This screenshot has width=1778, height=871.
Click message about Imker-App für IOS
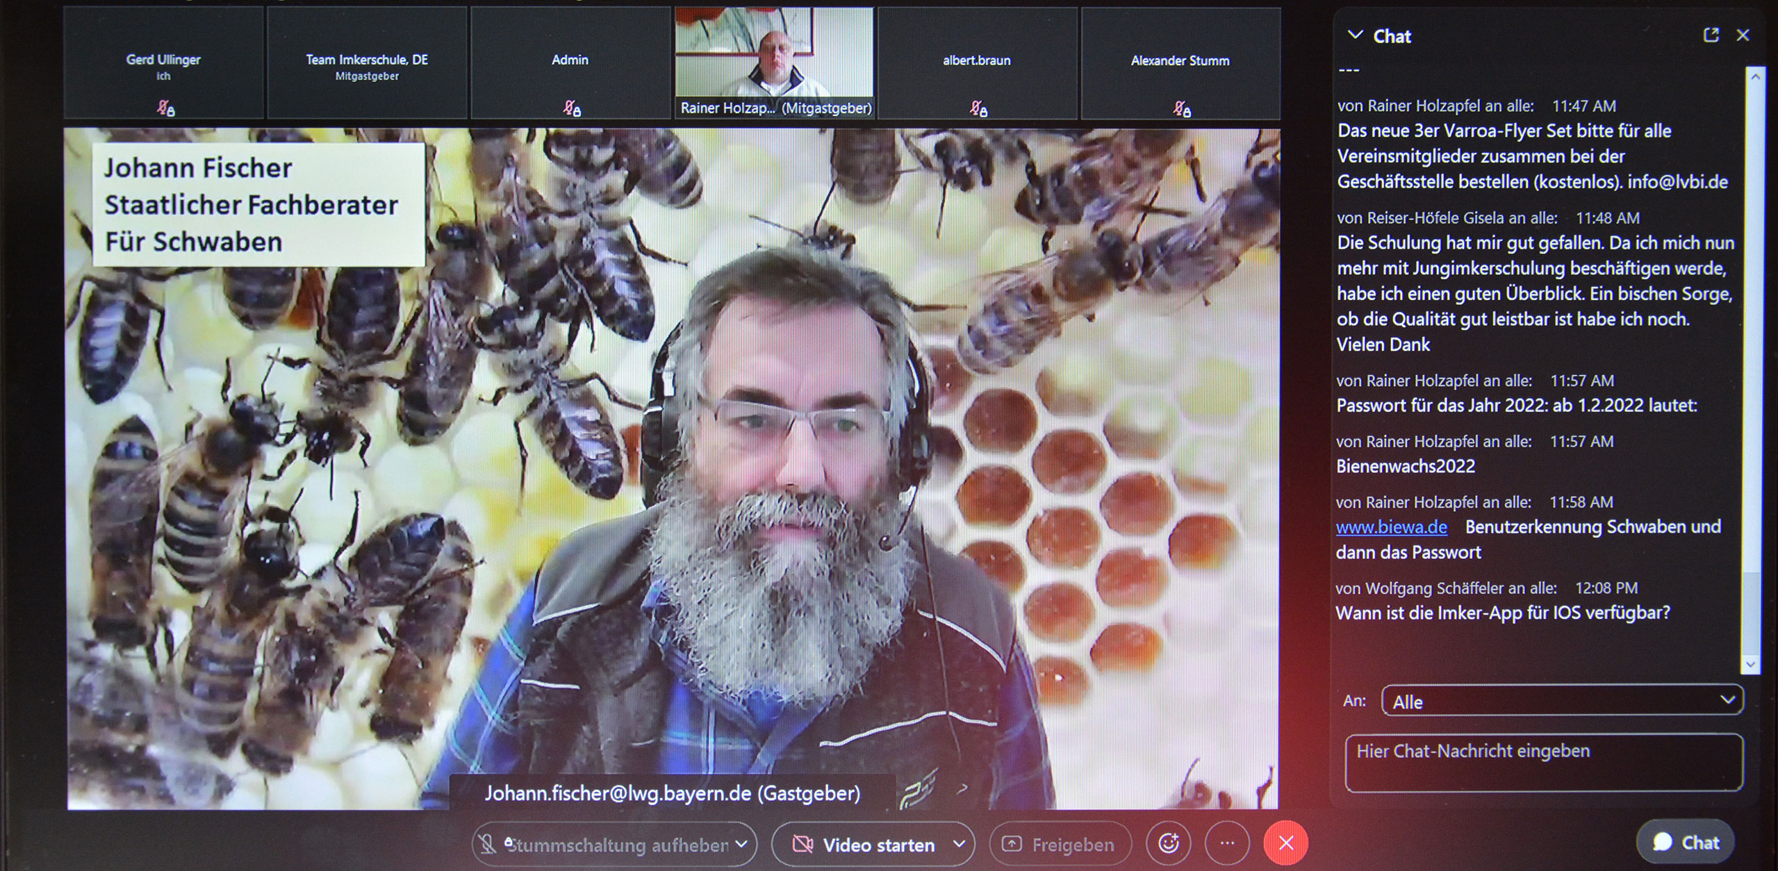click(1503, 613)
